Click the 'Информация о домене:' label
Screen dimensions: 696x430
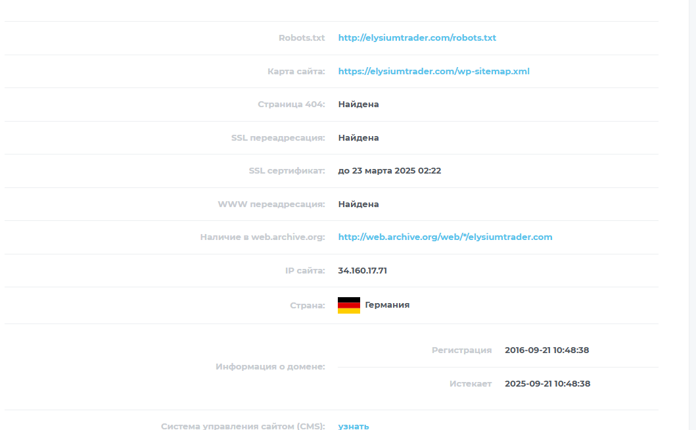point(270,367)
